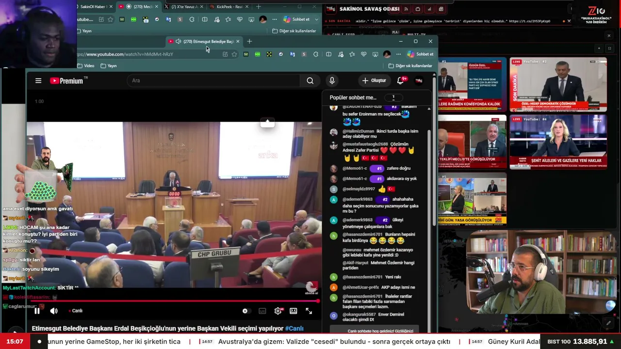Close the multi-TV panel with its X
The width and height of the screenshot is (621, 349).
tap(609, 35)
